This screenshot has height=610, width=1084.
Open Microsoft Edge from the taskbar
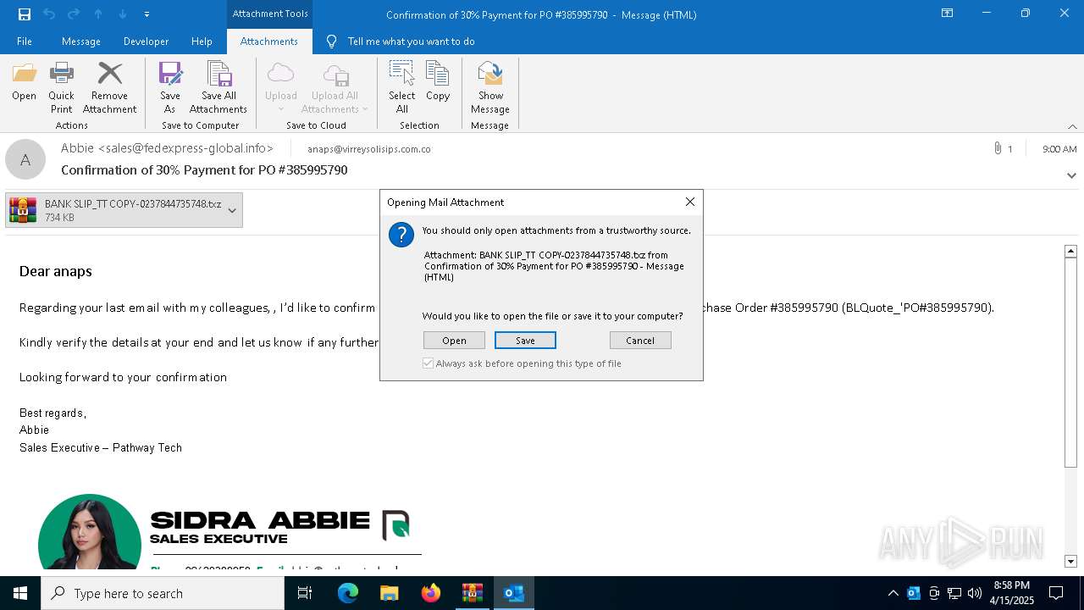(x=347, y=593)
